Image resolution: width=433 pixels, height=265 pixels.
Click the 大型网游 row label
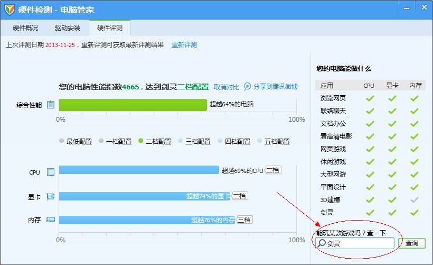click(x=333, y=175)
